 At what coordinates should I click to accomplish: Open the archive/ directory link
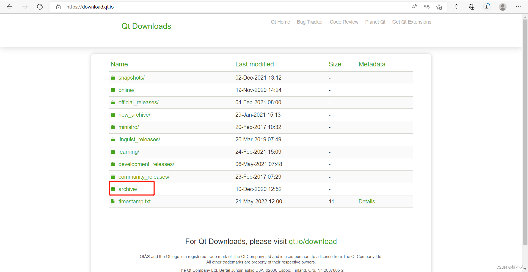[x=128, y=189]
